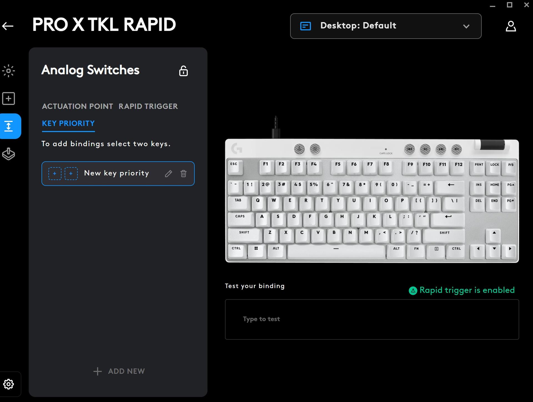Click the Rapid trigger is enabled link

pos(467,290)
